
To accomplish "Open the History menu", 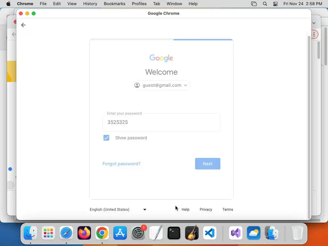I will click(90, 4).
